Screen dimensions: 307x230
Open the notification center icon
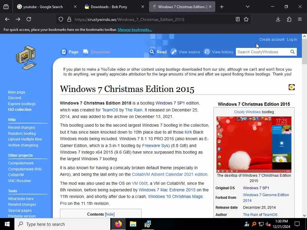click(x=297, y=224)
